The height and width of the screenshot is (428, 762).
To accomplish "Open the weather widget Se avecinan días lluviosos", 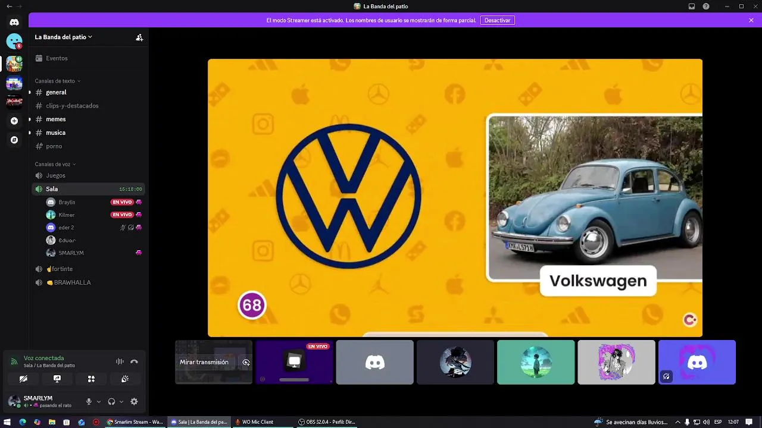I will (630, 422).
